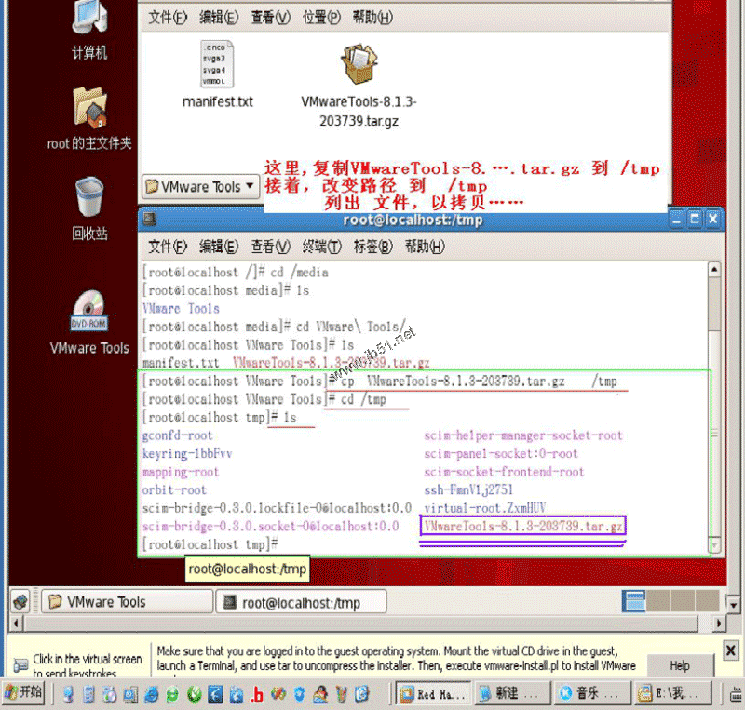
Task: Open the file browser 帮助(H) menu
Action: tap(372, 18)
